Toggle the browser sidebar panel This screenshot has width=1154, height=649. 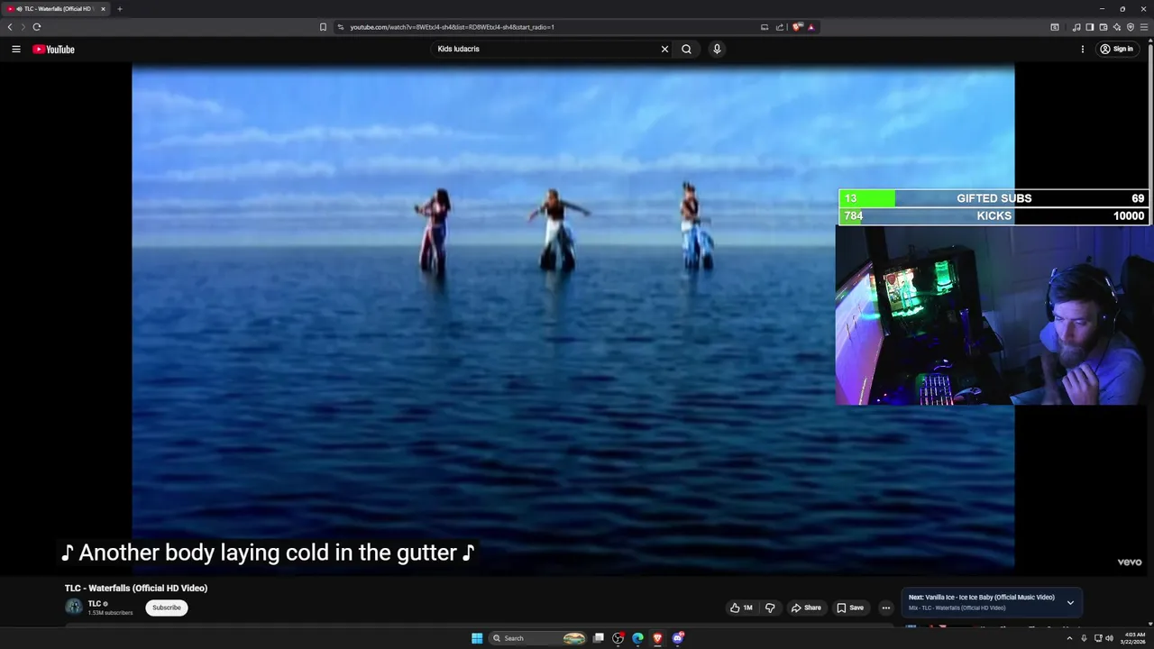point(1089,27)
